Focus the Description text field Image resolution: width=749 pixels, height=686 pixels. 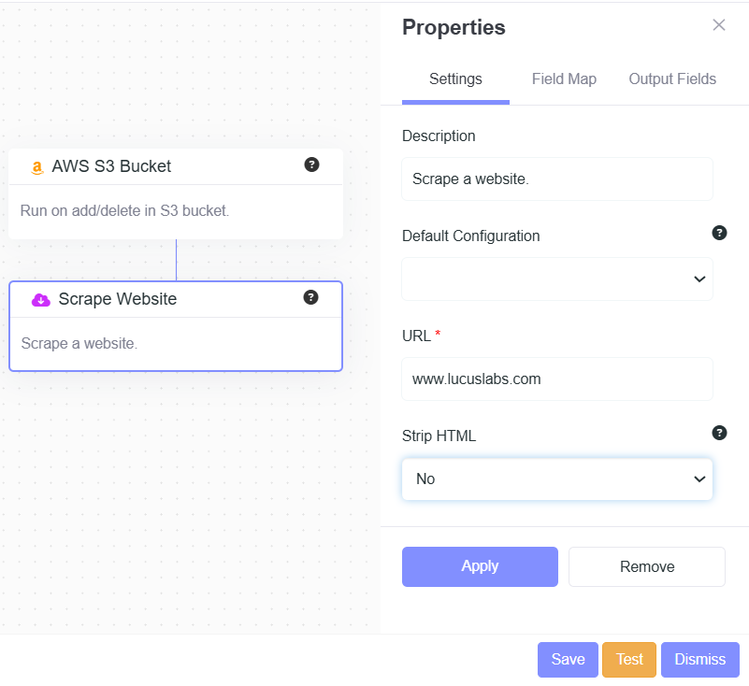(557, 179)
